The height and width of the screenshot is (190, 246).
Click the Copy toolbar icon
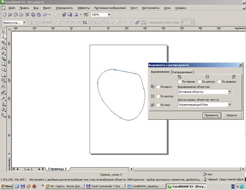tap(33, 14)
